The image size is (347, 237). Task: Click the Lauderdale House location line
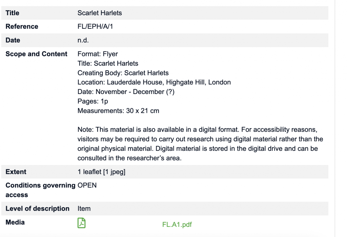(x=154, y=82)
